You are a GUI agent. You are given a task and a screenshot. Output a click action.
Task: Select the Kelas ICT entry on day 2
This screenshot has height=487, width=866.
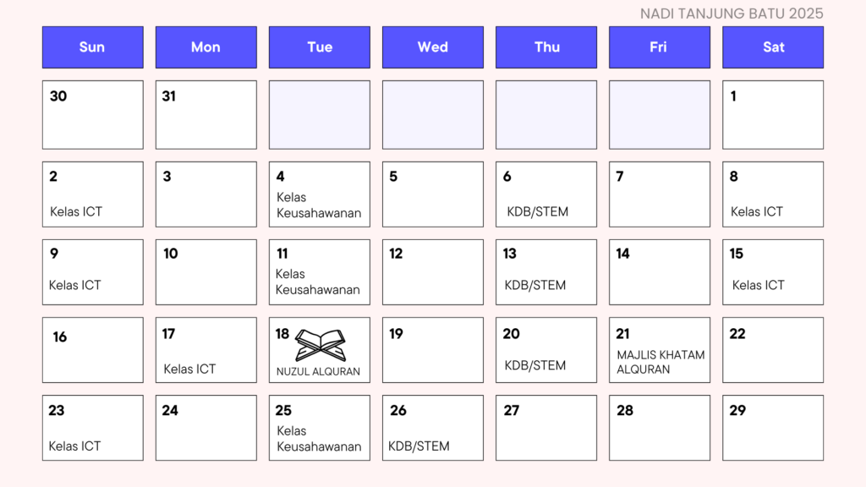pyautogui.click(x=76, y=211)
